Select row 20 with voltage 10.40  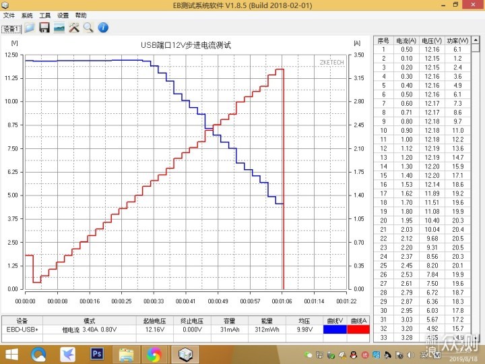pos(422,220)
